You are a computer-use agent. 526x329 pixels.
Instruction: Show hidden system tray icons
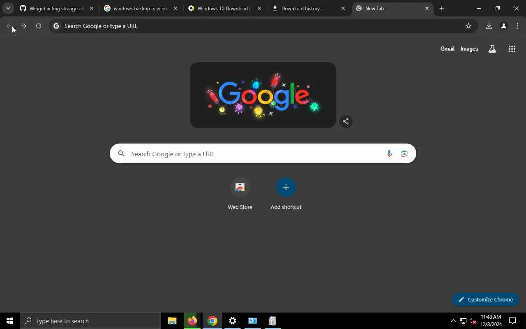[453, 321]
